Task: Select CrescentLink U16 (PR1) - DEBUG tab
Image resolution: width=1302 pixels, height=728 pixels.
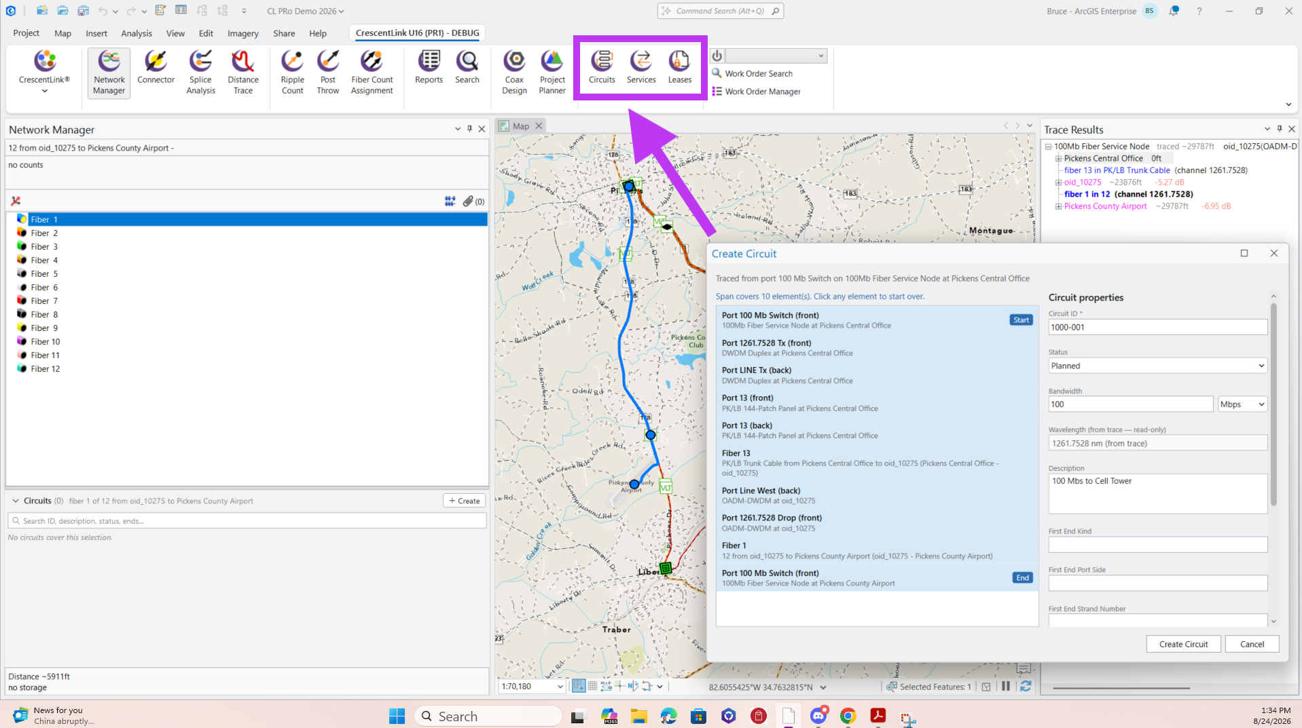Action: (x=417, y=33)
